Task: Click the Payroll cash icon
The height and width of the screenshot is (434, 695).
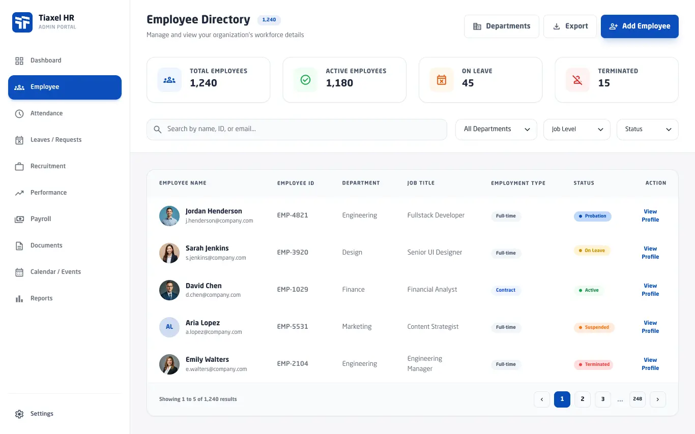Action: pos(19,220)
